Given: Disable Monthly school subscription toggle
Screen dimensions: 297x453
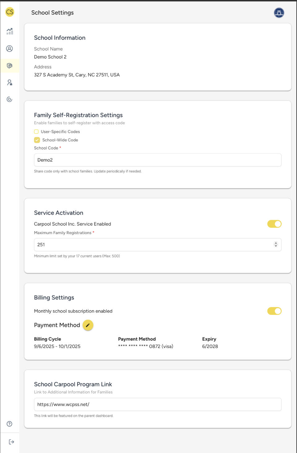Looking at the screenshot, I should point(274,311).
